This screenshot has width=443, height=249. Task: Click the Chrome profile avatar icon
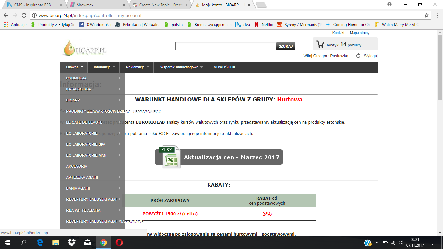389,4
